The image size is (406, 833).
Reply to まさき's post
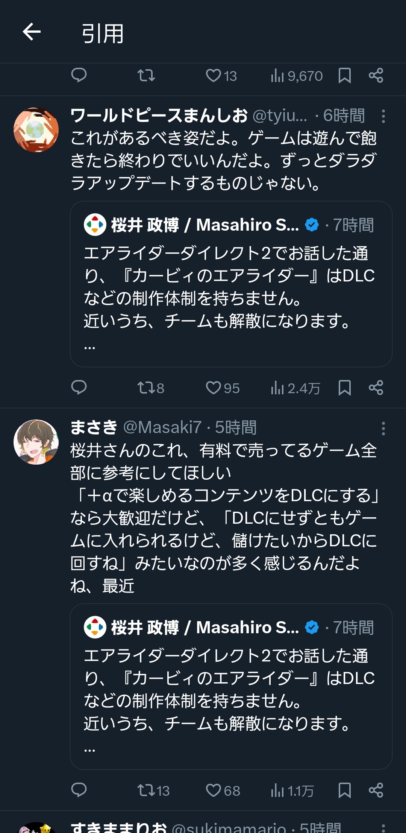click(x=79, y=790)
